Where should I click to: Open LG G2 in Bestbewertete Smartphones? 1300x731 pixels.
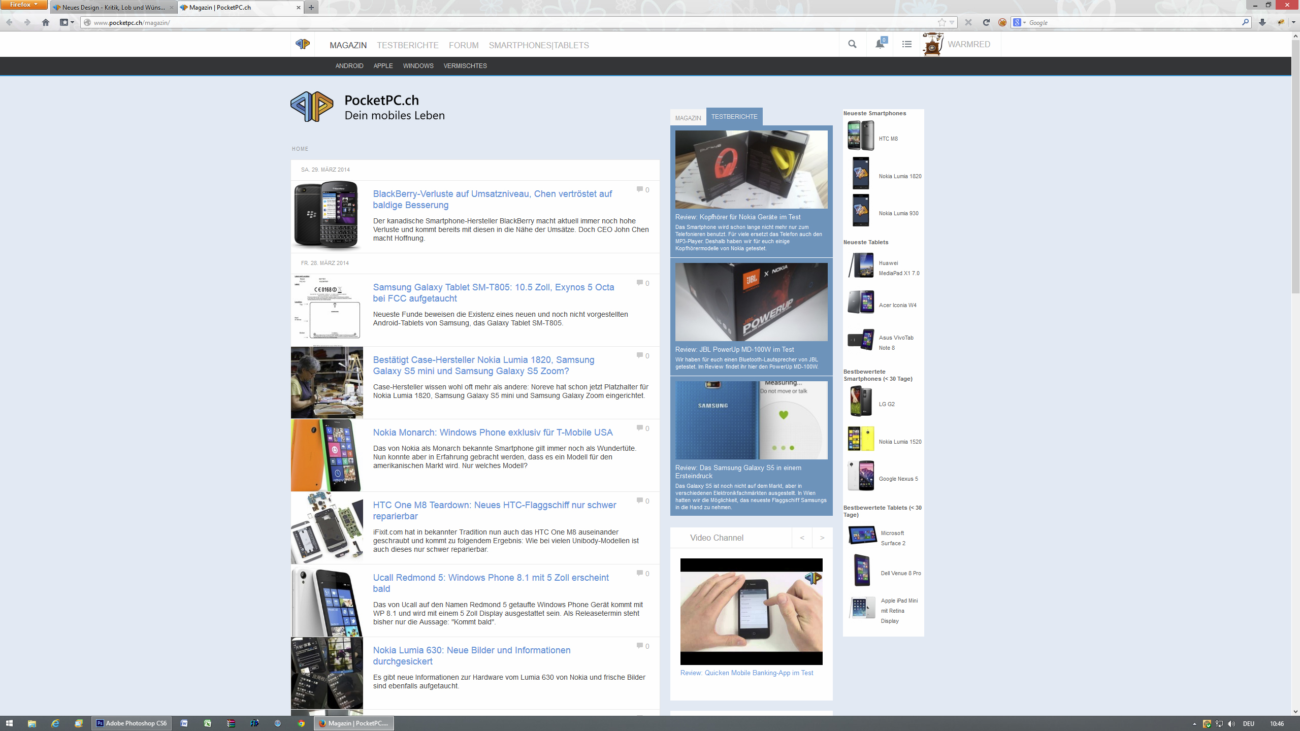887,404
